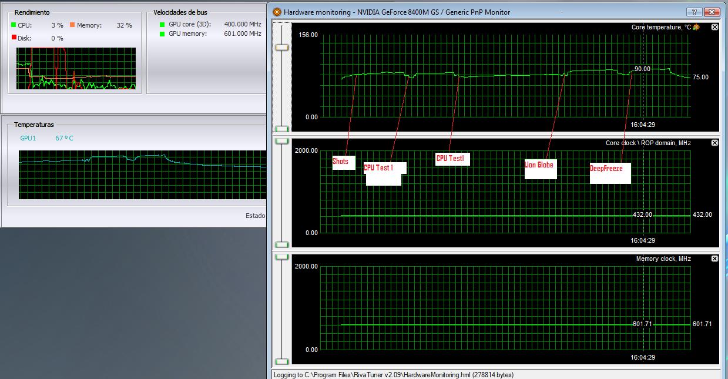
Task: Click the Hardware monitoring window title text
Action: [397, 12]
